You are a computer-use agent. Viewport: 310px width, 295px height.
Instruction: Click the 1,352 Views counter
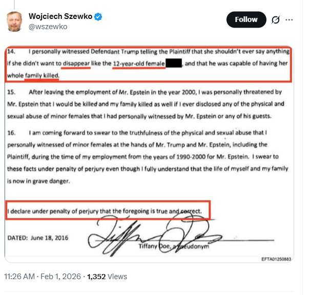click(107, 277)
